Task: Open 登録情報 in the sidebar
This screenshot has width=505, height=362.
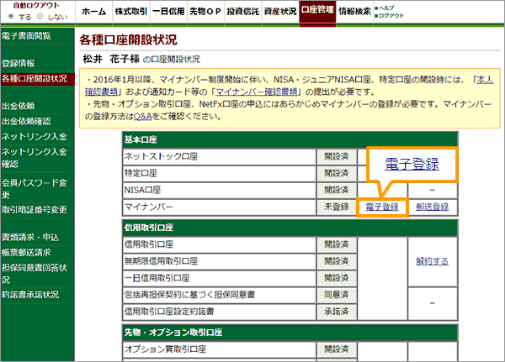Action: point(18,63)
